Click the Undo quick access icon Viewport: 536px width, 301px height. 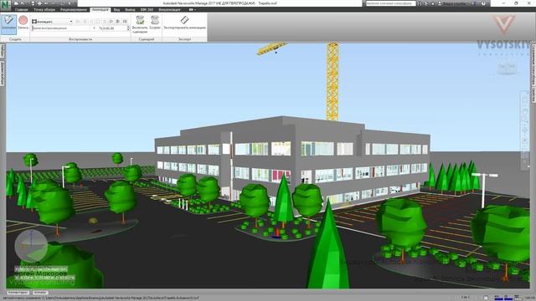(47, 3)
